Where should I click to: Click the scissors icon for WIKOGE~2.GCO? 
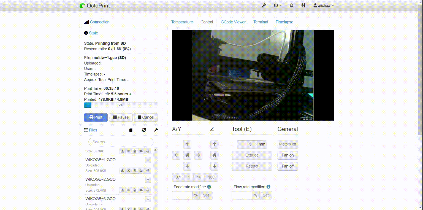click(129, 190)
